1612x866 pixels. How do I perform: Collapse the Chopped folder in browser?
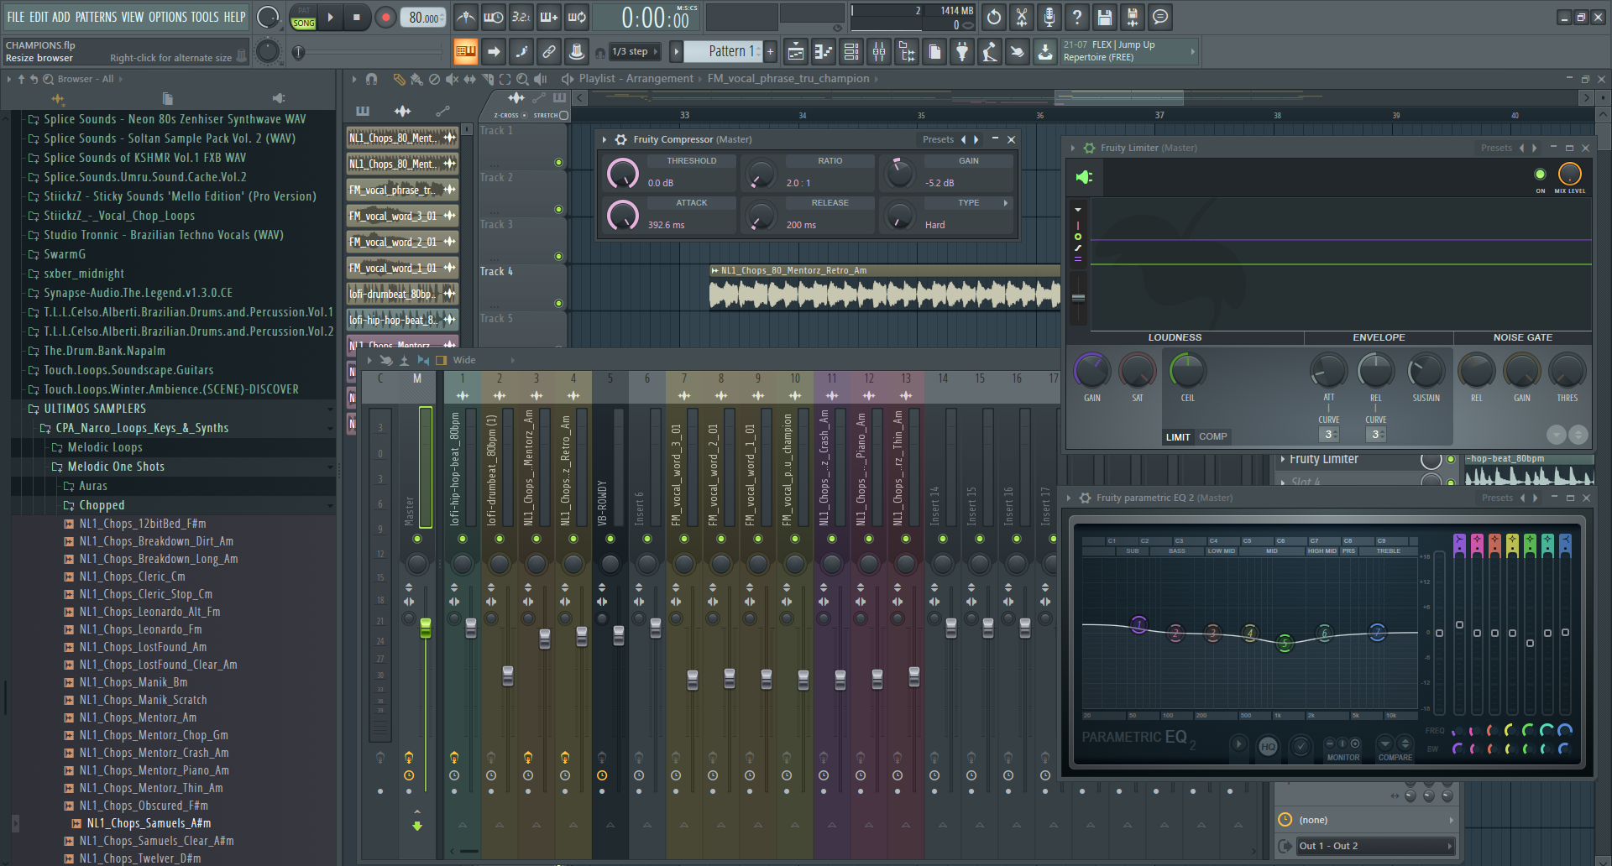click(x=102, y=505)
